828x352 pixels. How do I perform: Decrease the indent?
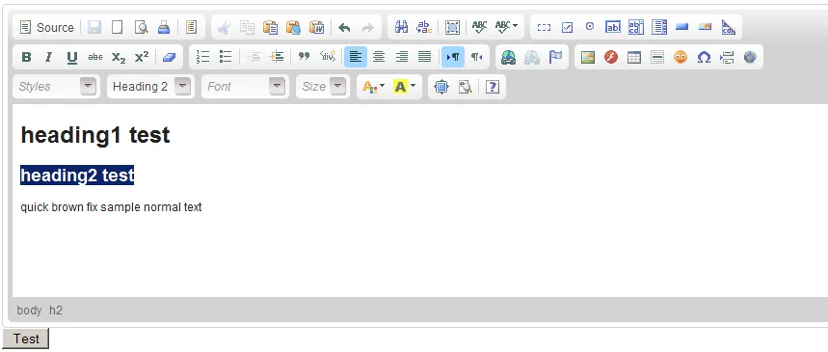tap(254, 57)
